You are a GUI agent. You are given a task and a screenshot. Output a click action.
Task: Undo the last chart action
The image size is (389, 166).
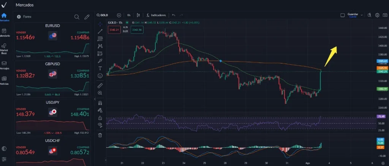[174, 15]
